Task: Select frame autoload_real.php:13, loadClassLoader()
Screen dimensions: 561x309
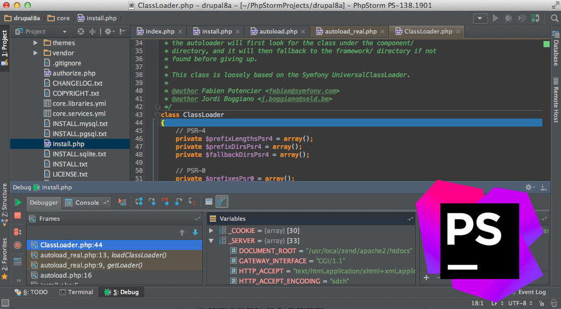Action: 114,255
